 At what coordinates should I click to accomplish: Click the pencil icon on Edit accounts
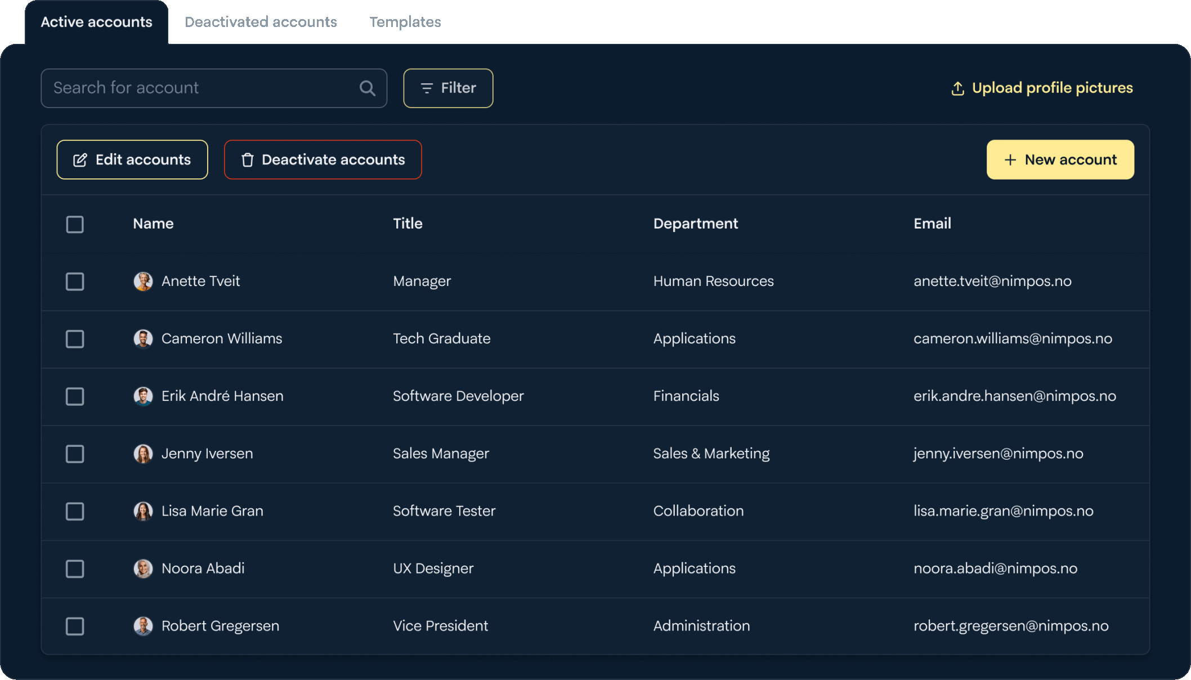tap(80, 159)
